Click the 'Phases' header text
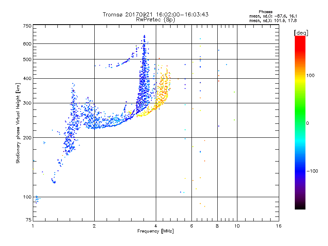Viewport: 328px width, 246px height. [265, 12]
